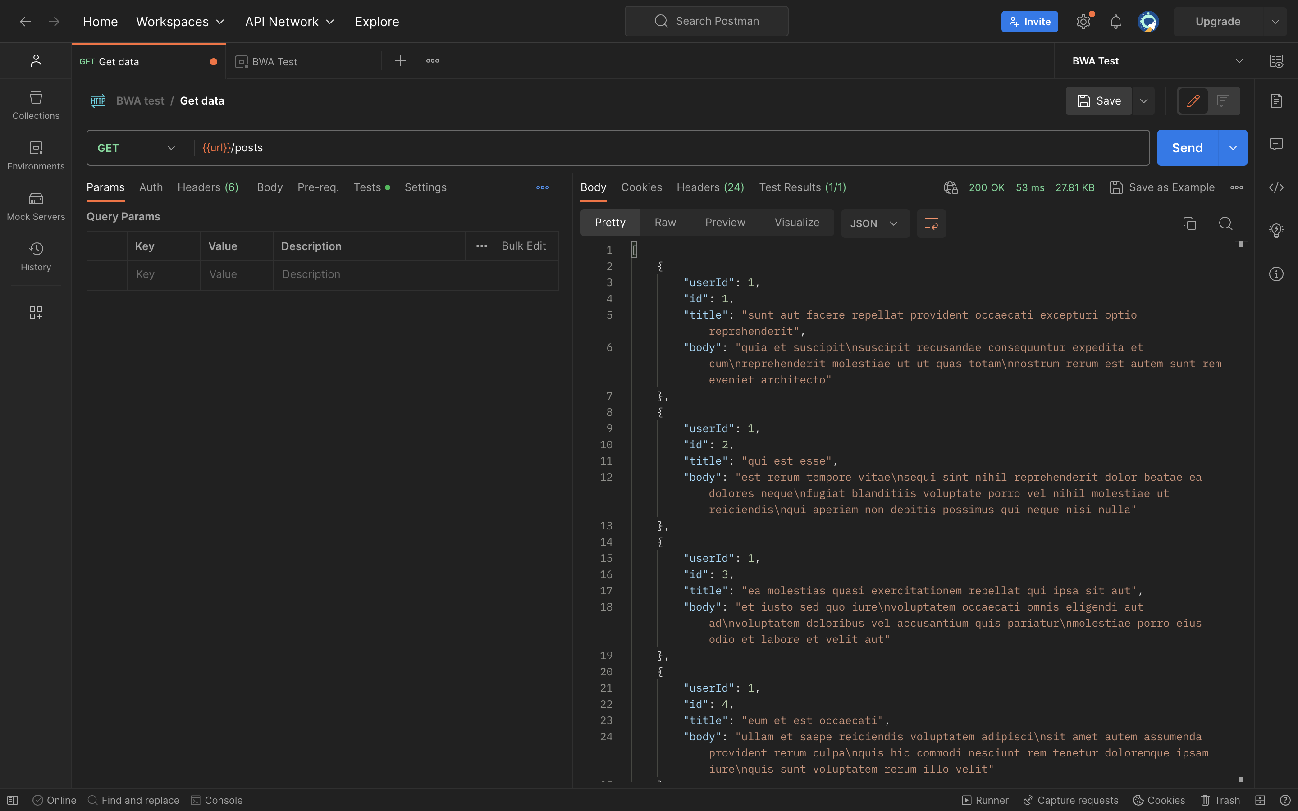Select the Visualize response view
This screenshot has height=811, width=1298.
point(796,223)
